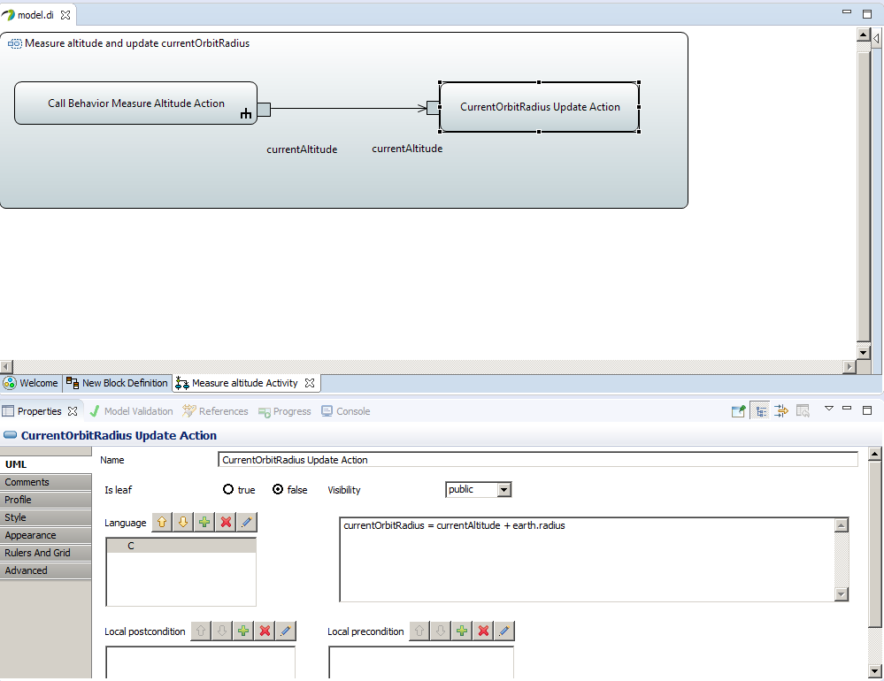Click the rake icon on Call Behavior action
The height and width of the screenshot is (681, 884).
(246, 114)
